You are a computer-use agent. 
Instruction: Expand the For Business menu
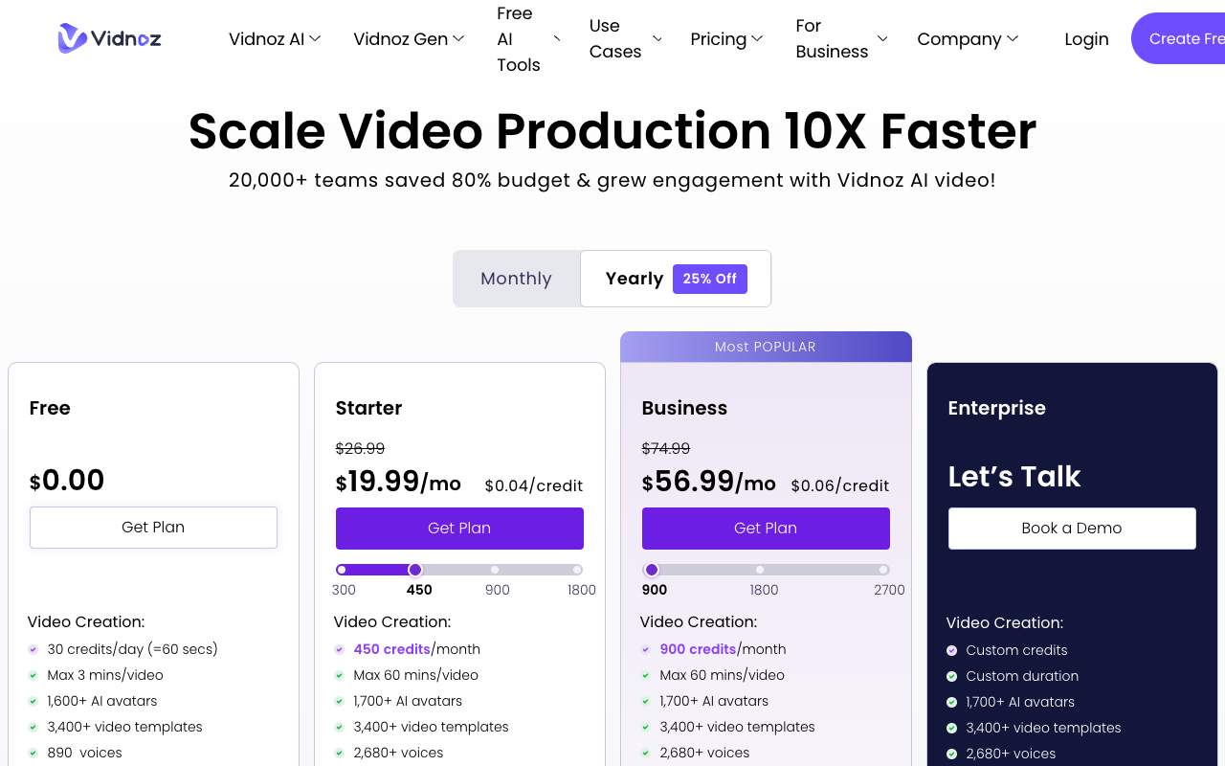point(841,38)
